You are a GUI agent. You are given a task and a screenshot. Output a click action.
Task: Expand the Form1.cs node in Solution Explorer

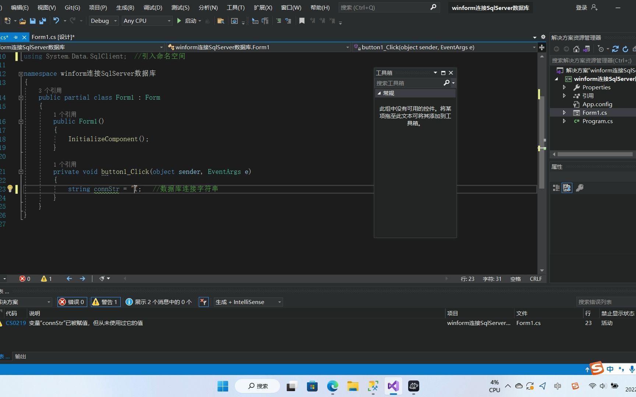pos(565,112)
